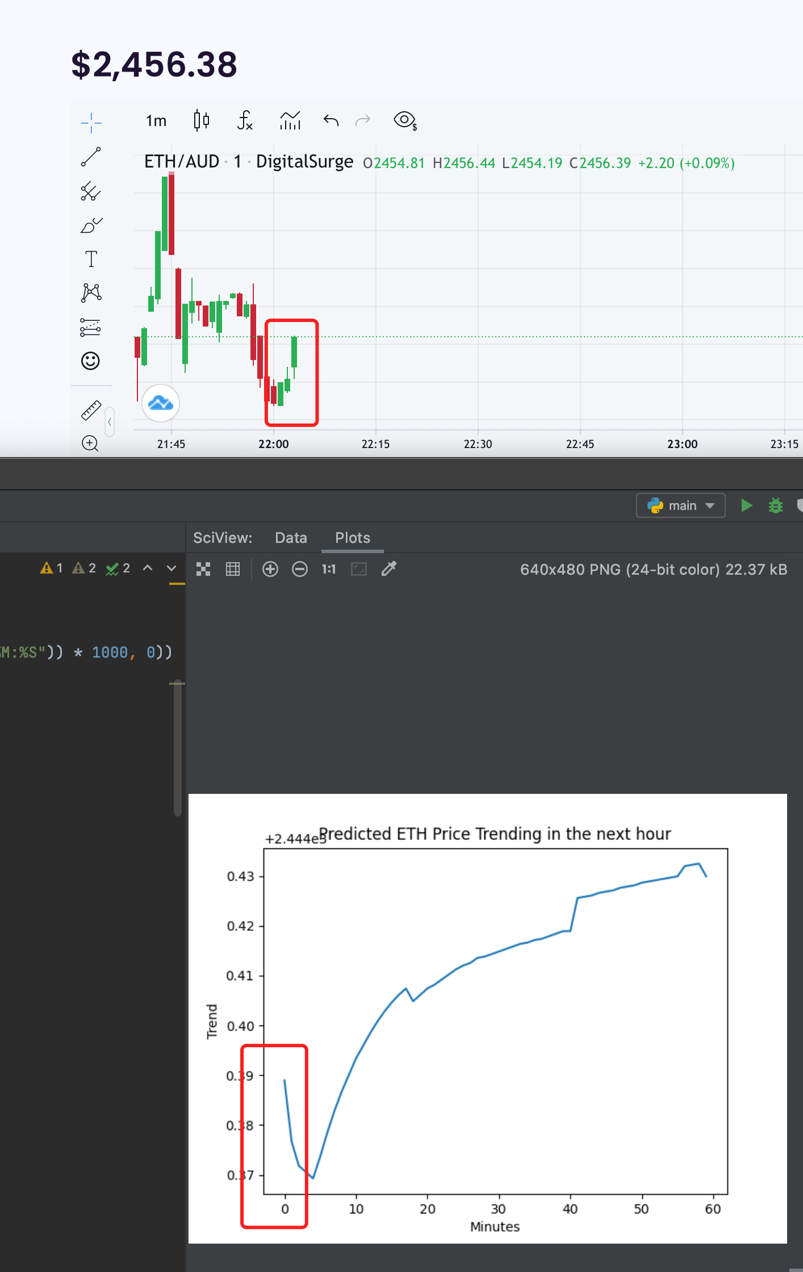Select the XABCD pattern tool
The image size is (803, 1272).
(x=91, y=293)
